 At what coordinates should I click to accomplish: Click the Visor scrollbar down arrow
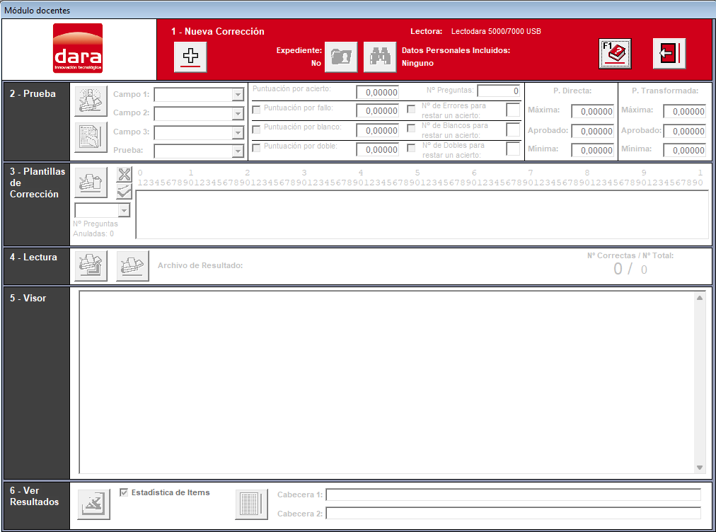pos(700,468)
